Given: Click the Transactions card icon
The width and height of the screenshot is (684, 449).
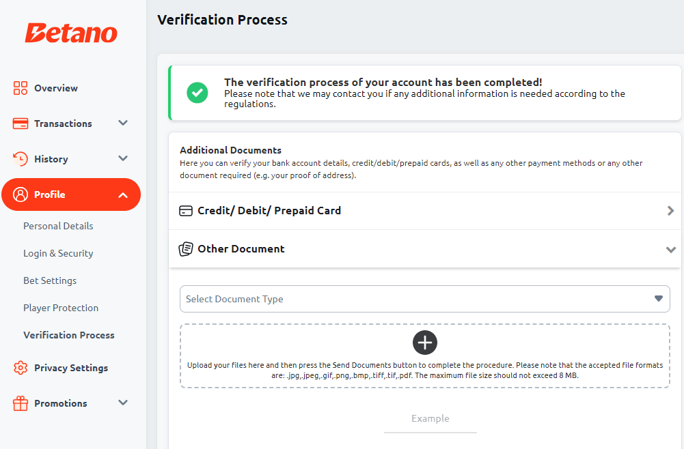Looking at the screenshot, I should [x=20, y=124].
